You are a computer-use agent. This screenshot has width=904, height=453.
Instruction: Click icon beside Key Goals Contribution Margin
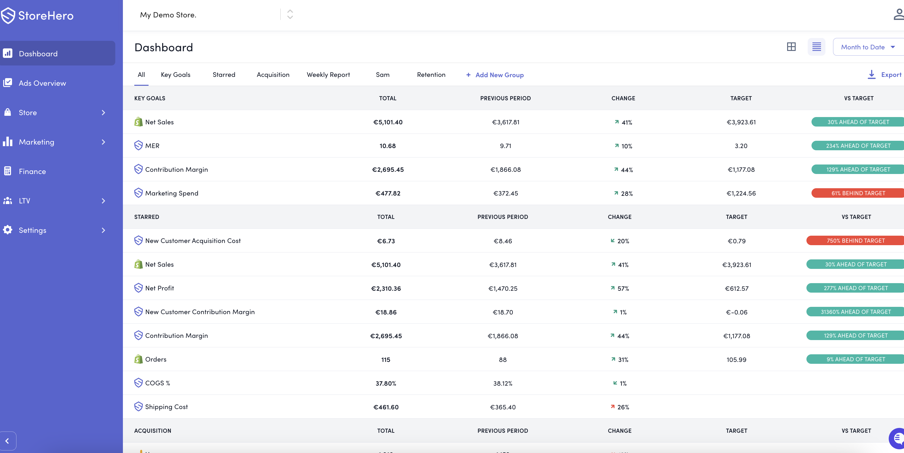point(139,169)
